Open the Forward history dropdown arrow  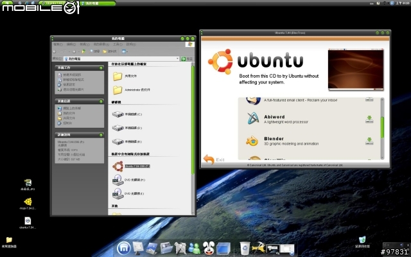pyautogui.click(x=78, y=51)
